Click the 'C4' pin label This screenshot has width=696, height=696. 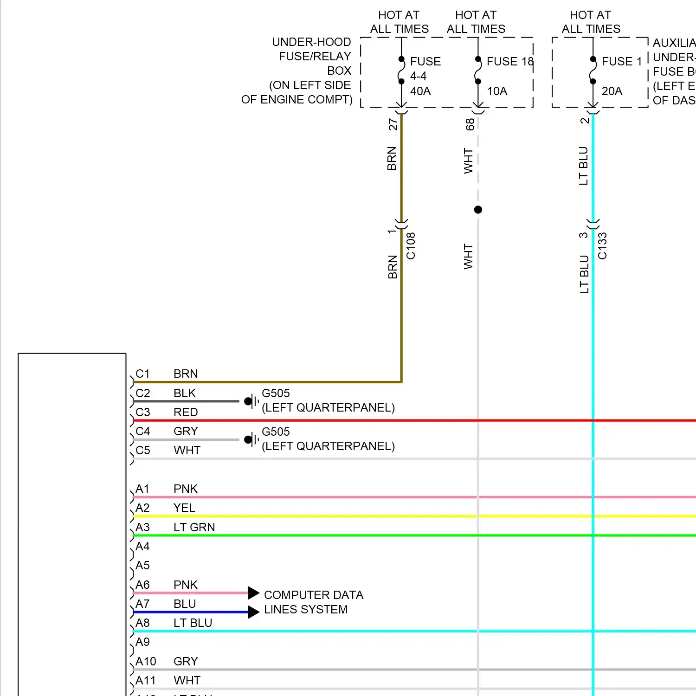tap(142, 431)
